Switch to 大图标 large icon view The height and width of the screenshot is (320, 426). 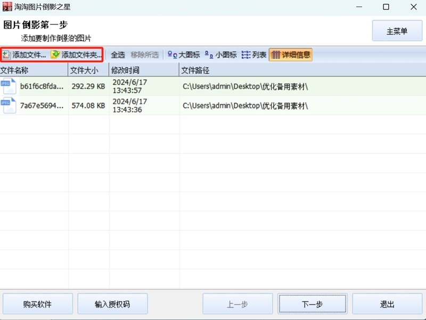point(183,55)
